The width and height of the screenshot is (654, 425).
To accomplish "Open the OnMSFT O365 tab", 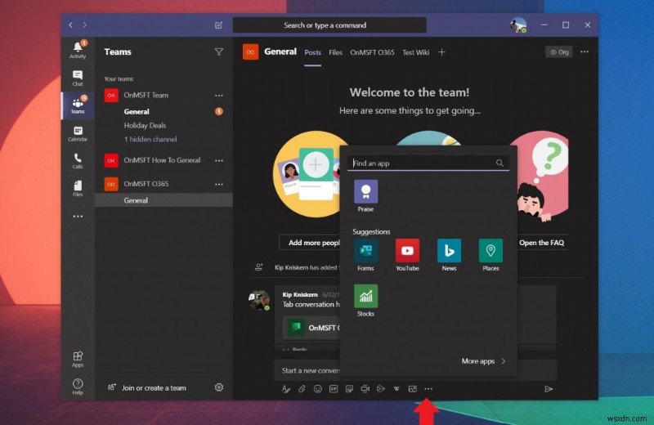I will click(x=372, y=52).
